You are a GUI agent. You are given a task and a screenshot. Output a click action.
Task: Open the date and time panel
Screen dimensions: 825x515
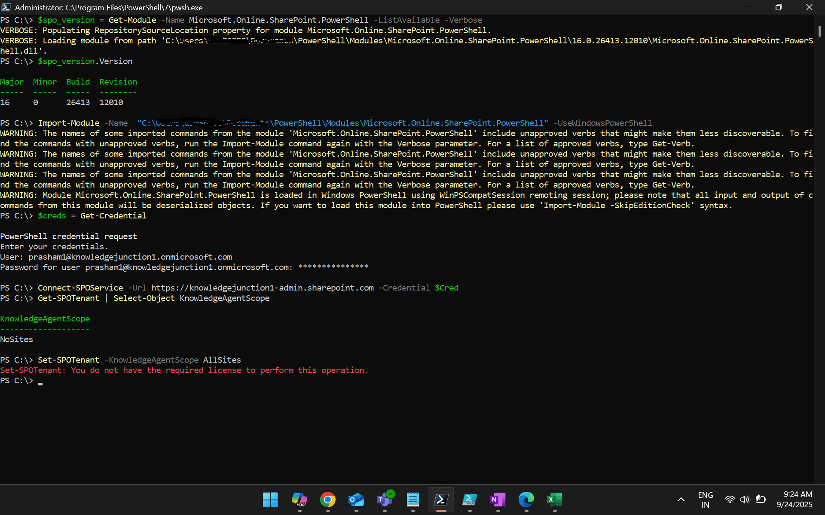(794, 499)
